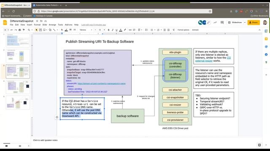Click the Animate button

[x=195, y=30]
